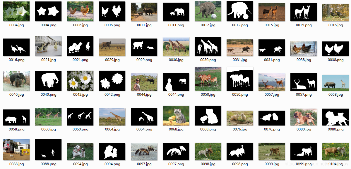Select the 0094.jpg dalmatian dogs photo
351x169 pixels.
click(x=80, y=152)
